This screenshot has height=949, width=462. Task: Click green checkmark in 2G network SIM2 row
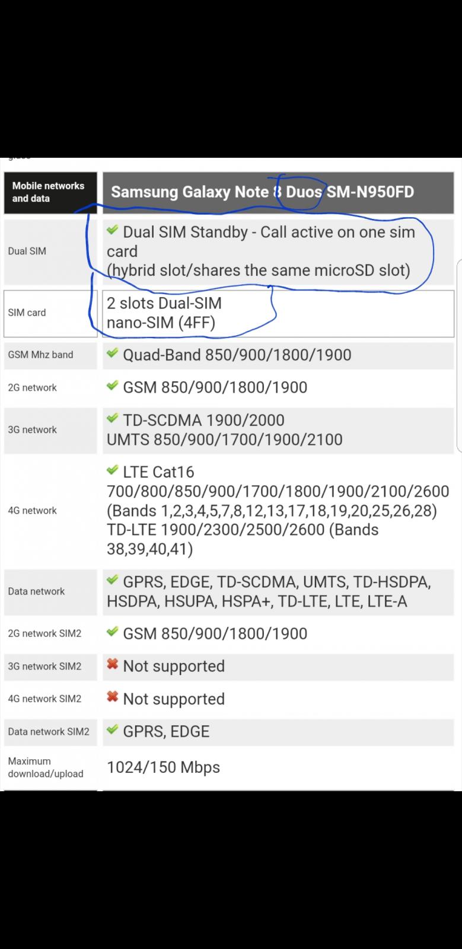113,632
